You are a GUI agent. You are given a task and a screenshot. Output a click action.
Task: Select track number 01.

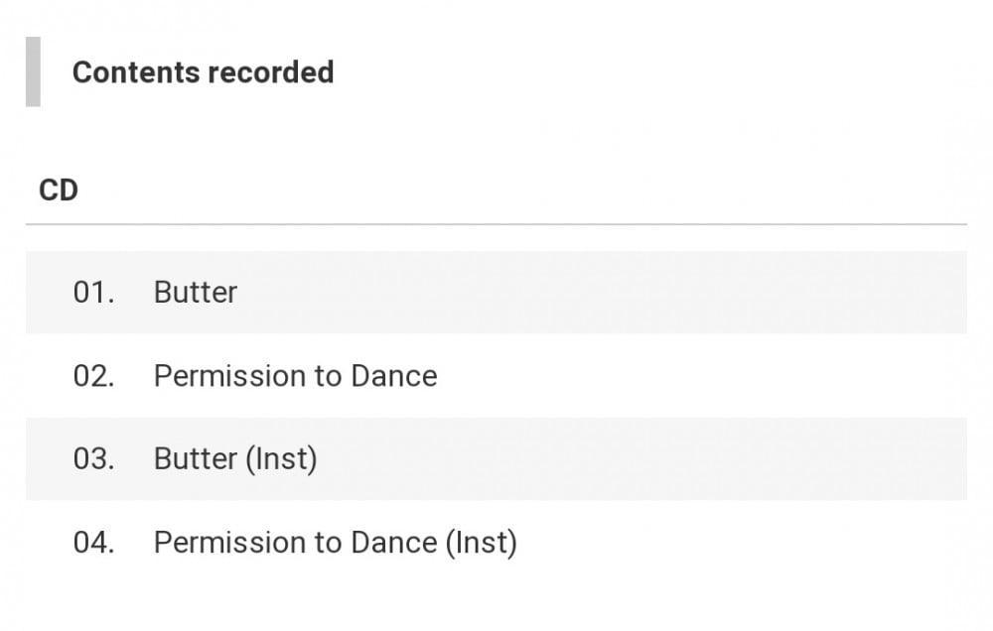point(93,293)
